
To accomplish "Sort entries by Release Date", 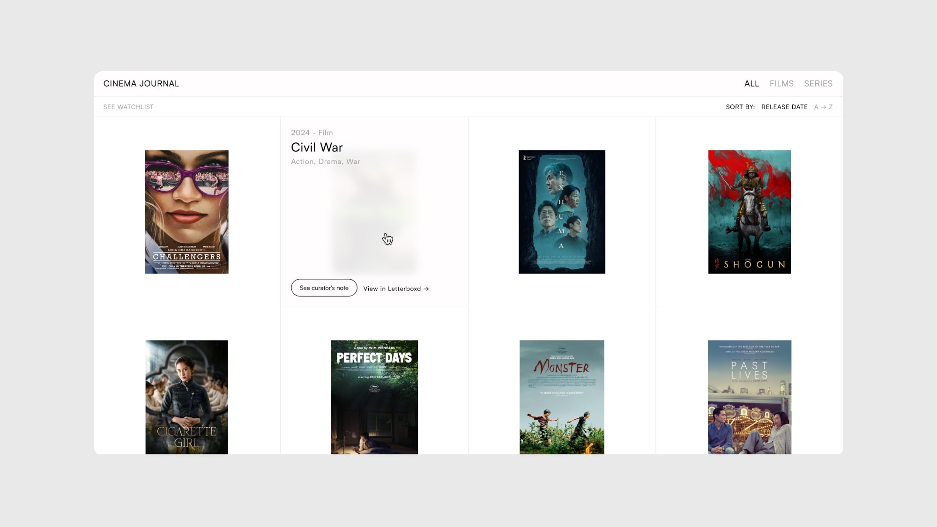I will [784, 107].
